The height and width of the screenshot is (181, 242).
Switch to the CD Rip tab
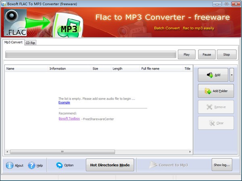coord(30,43)
